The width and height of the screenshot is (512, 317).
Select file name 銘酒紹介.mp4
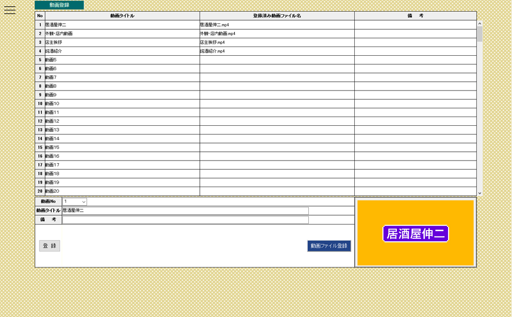[x=212, y=51]
